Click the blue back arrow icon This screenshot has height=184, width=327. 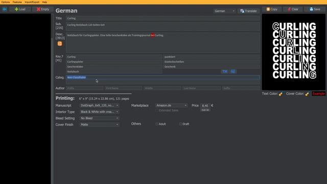pos(5,9)
